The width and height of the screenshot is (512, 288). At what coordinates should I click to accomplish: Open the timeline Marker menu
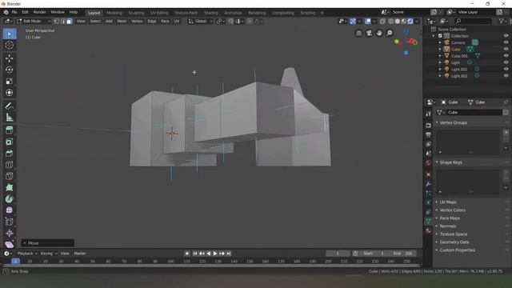tap(80, 254)
